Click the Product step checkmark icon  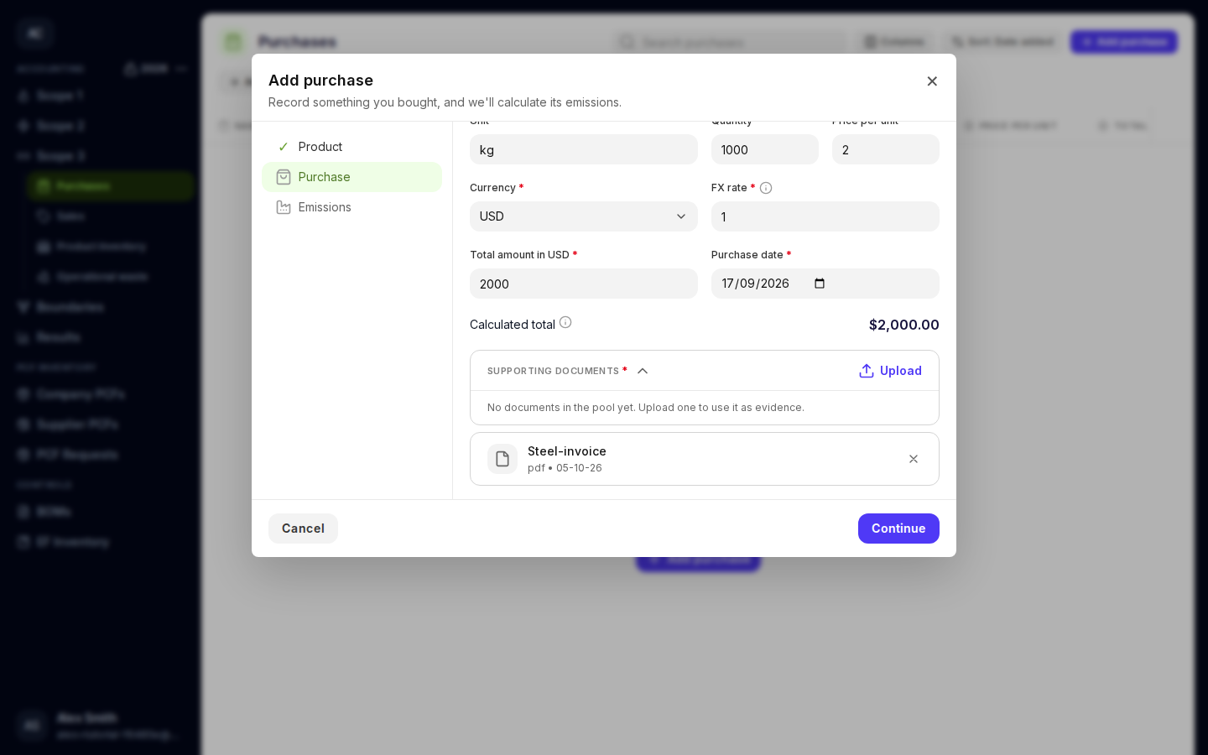284,147
